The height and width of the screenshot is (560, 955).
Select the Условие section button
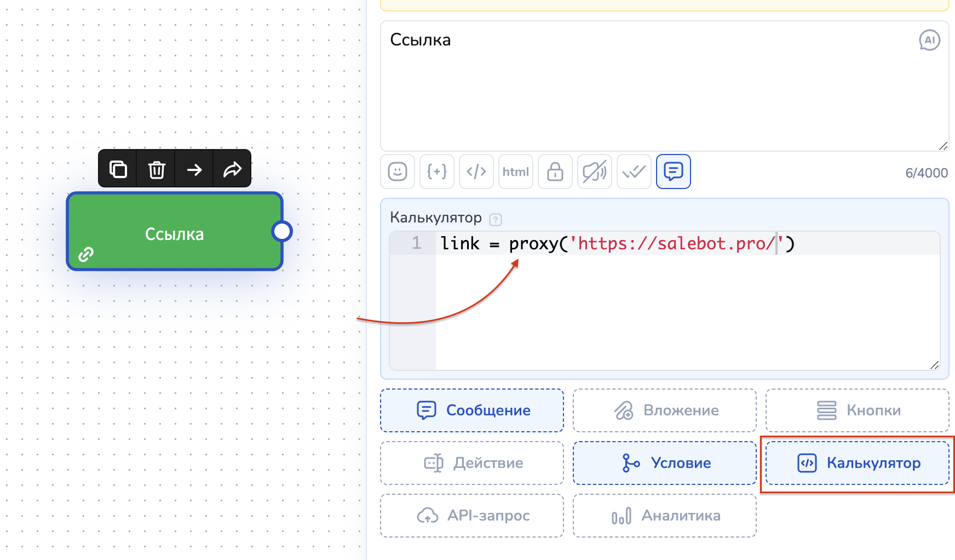[x=665, y=463]
